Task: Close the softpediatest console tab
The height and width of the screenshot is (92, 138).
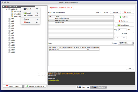Action: tap(93, 87)
